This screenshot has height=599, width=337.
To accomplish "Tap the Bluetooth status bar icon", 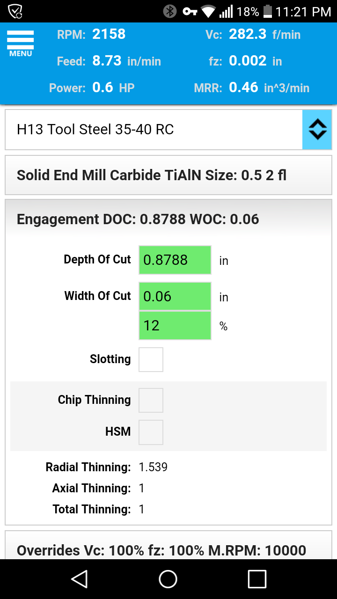I will pos(170,11).
